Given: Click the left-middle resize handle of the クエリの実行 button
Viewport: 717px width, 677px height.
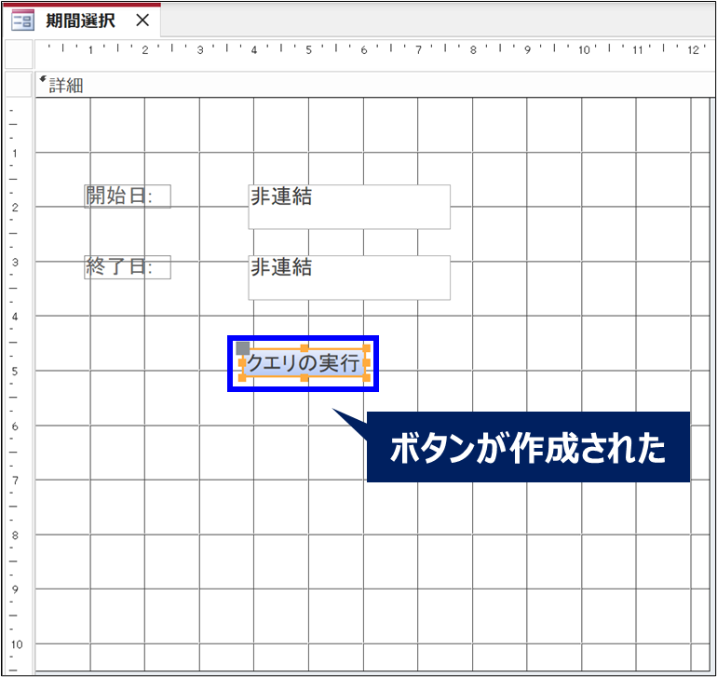Looking at the screenshot, I should click(x=242, y=363).
